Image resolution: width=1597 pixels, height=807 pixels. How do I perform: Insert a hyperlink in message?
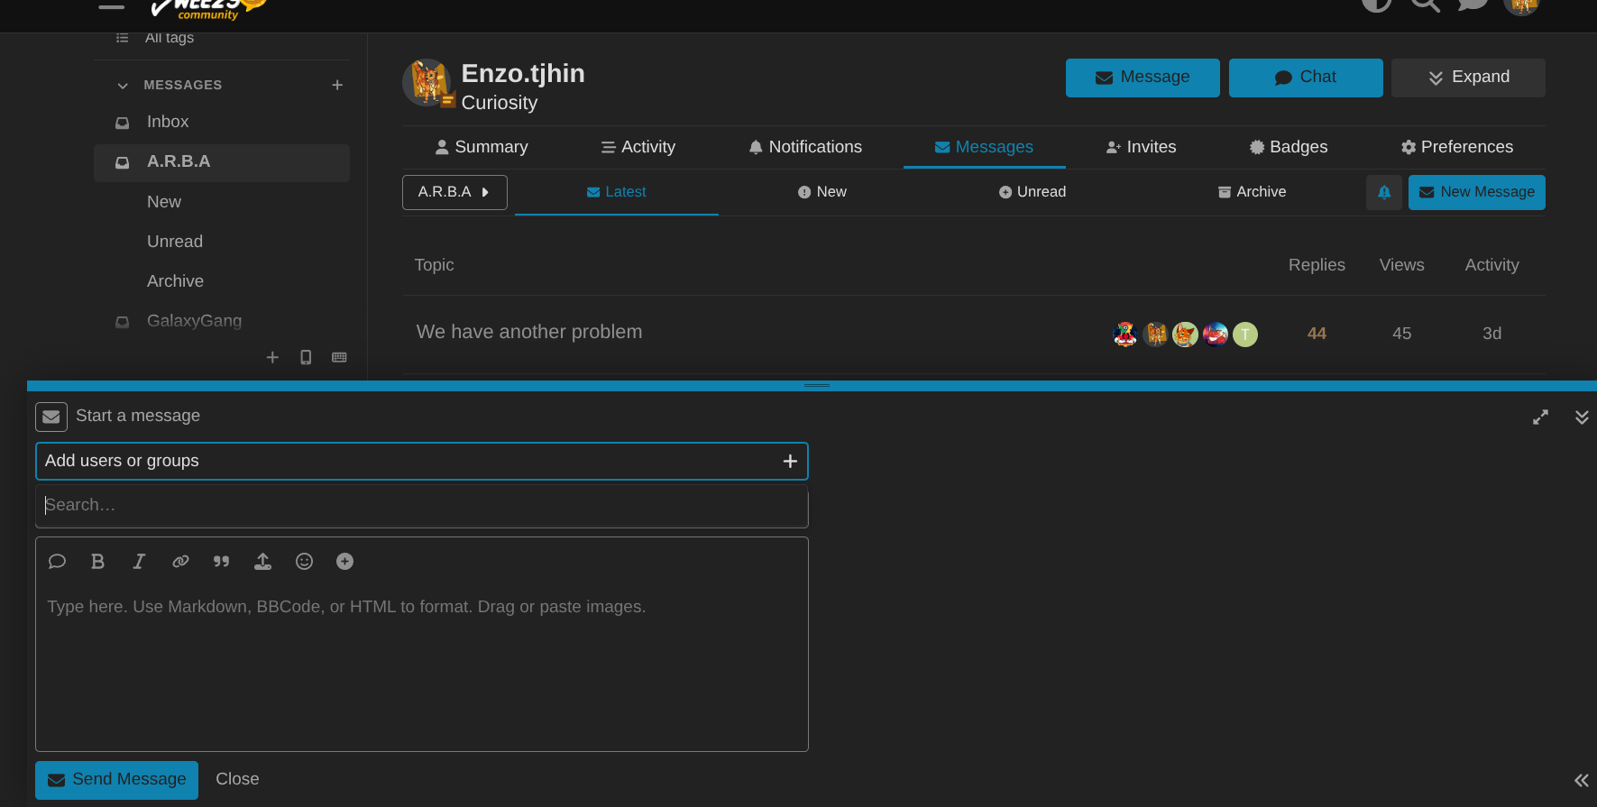[x=180, y=562]
